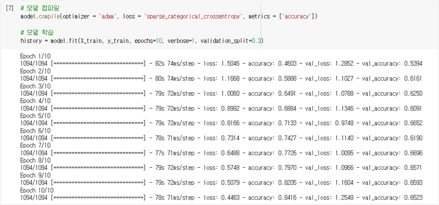Click the accuracy value 0.7133

tap(287, 123)
